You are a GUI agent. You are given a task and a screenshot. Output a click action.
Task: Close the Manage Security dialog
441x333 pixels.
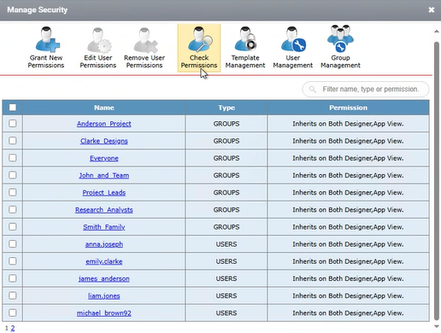(432, 10)
